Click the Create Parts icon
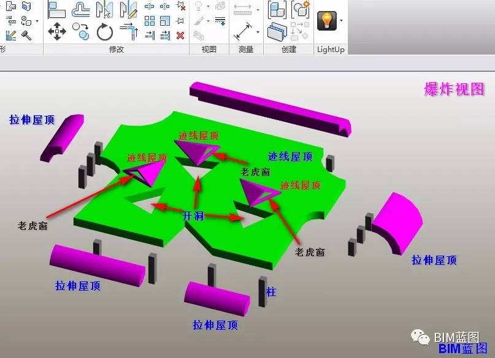Viewport: 495px width, 358px height. point(277,31)
